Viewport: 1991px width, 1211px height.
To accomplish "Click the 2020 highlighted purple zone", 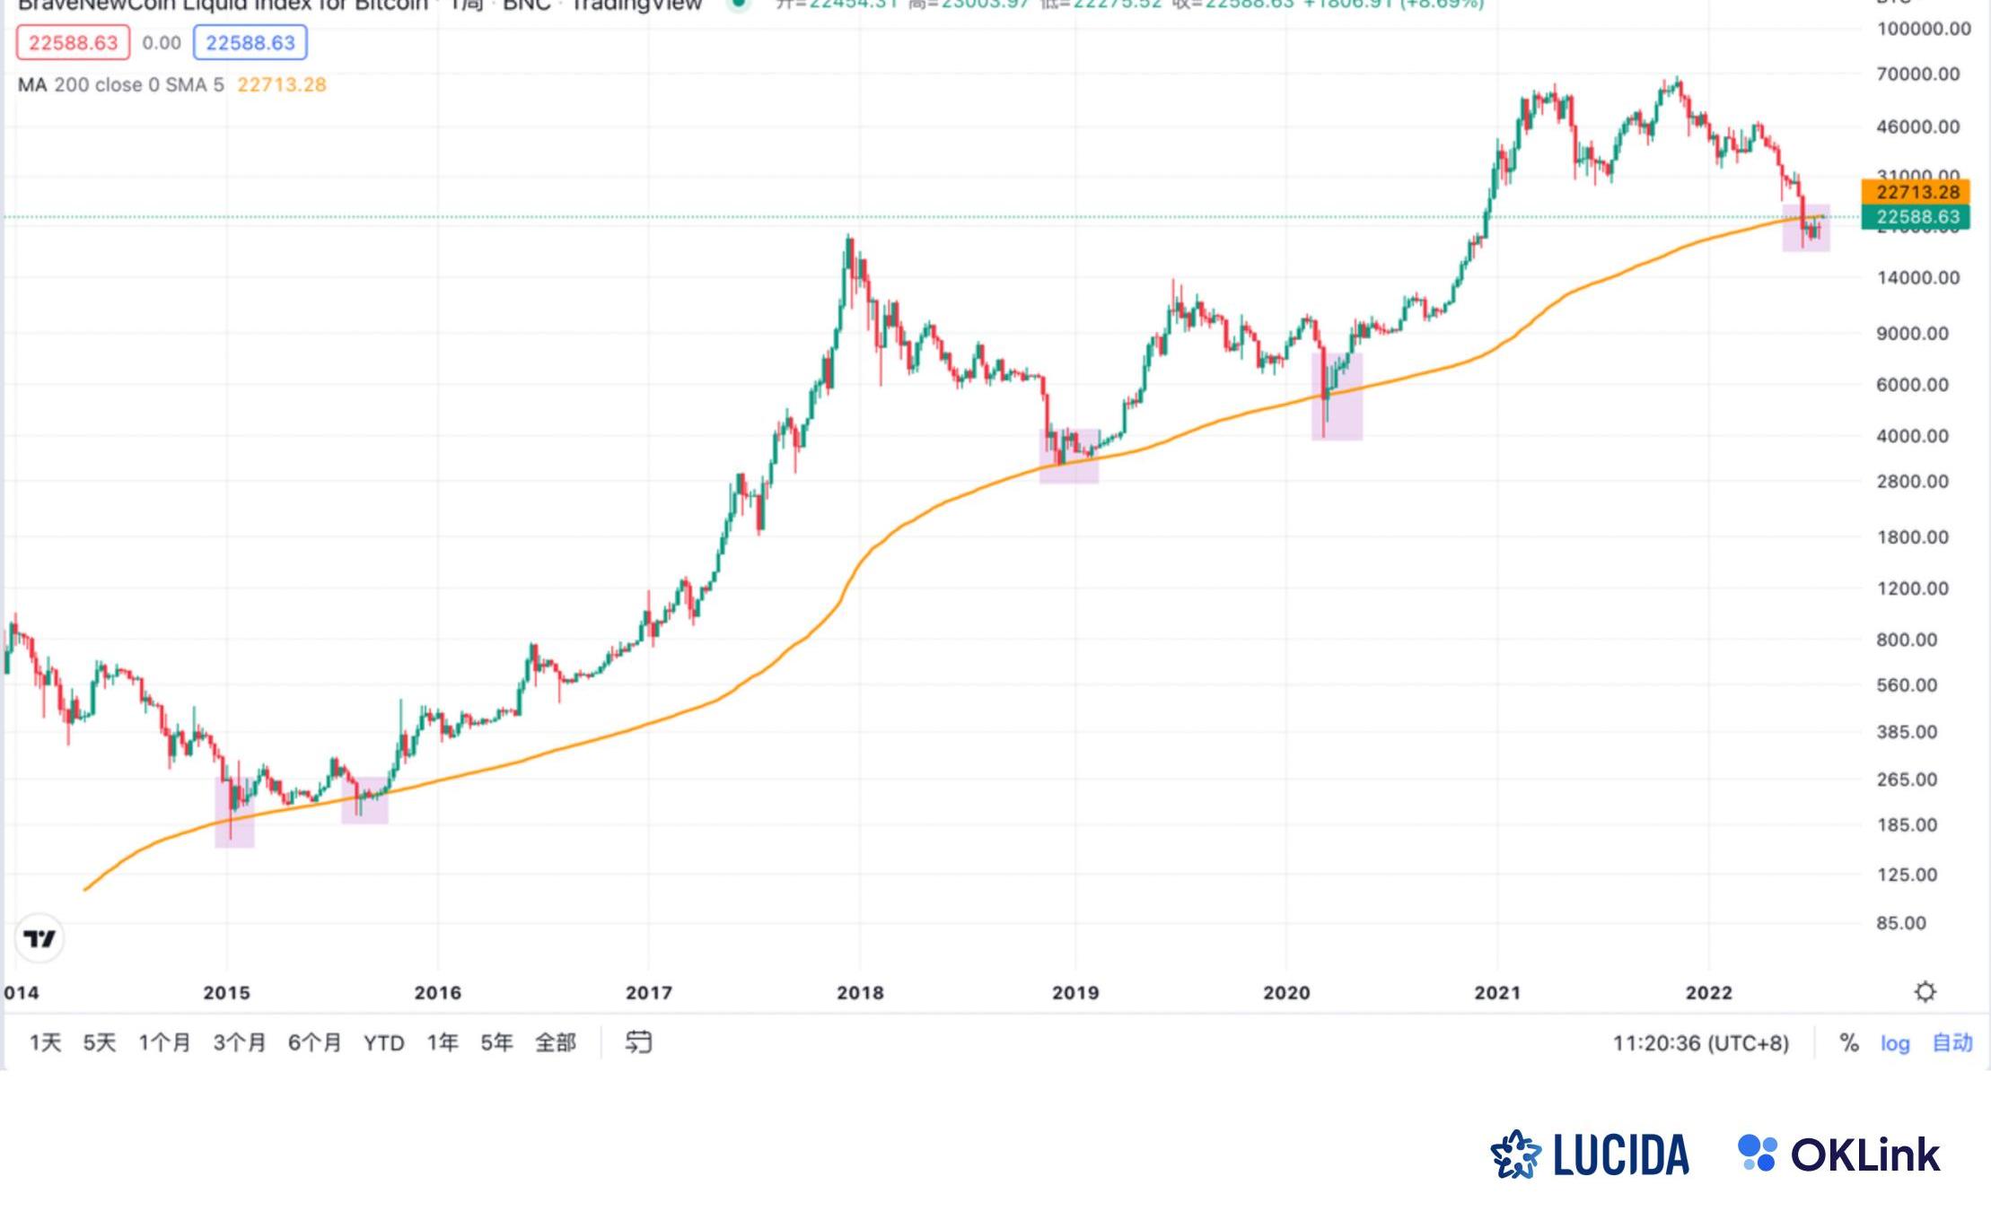I will tap(1337, 396).
